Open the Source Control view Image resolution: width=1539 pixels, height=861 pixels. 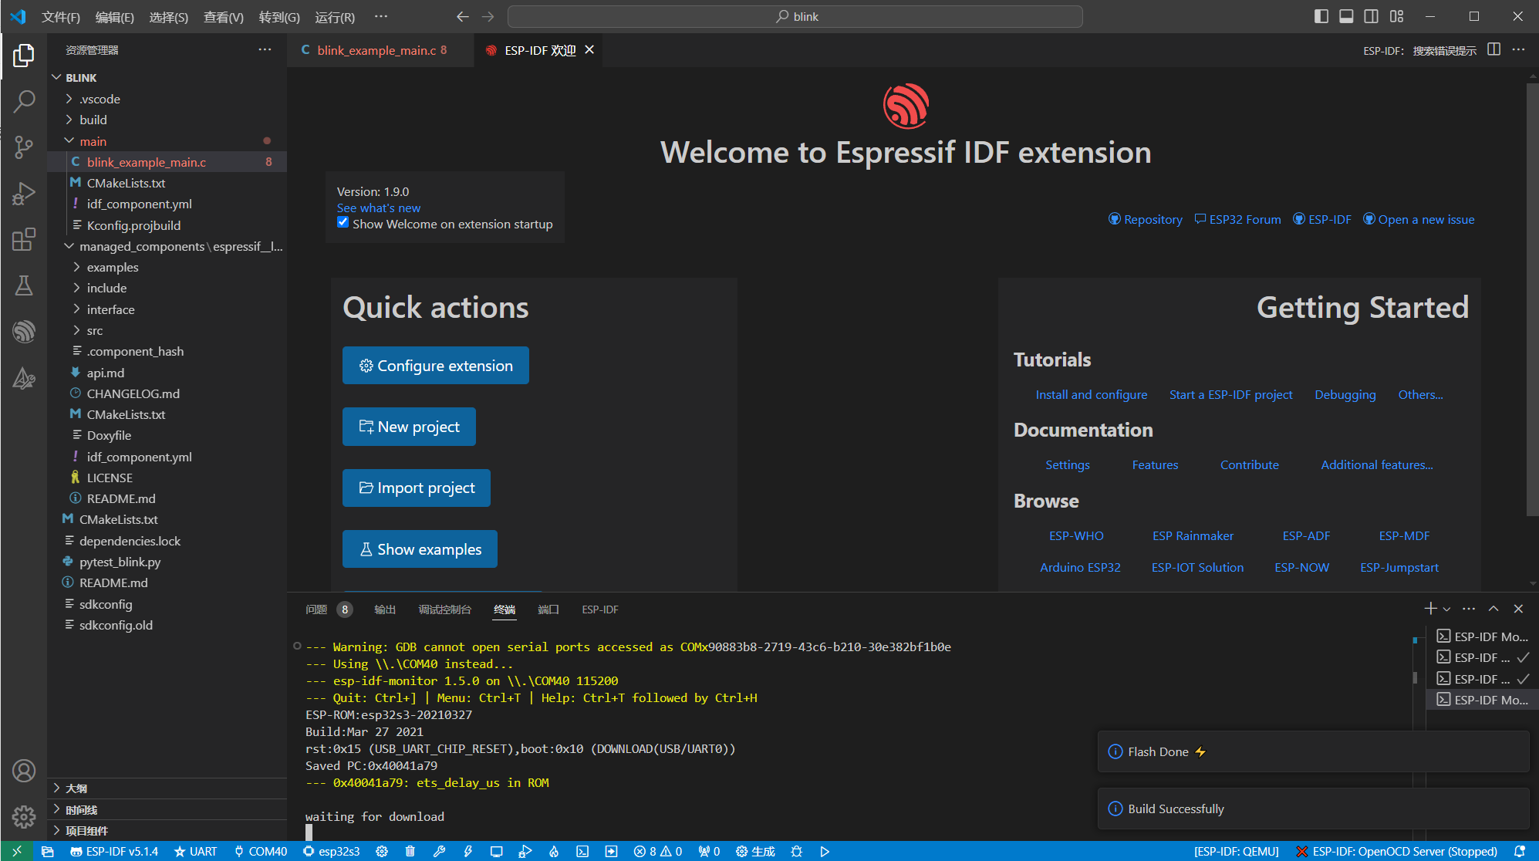(24, 147)
